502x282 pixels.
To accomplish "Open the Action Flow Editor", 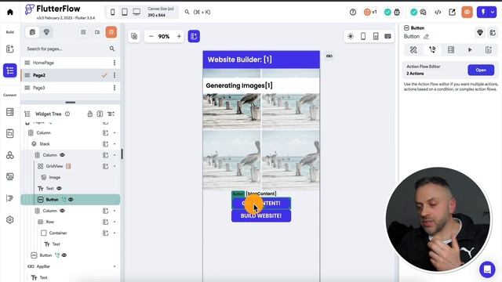I will 481,70.
